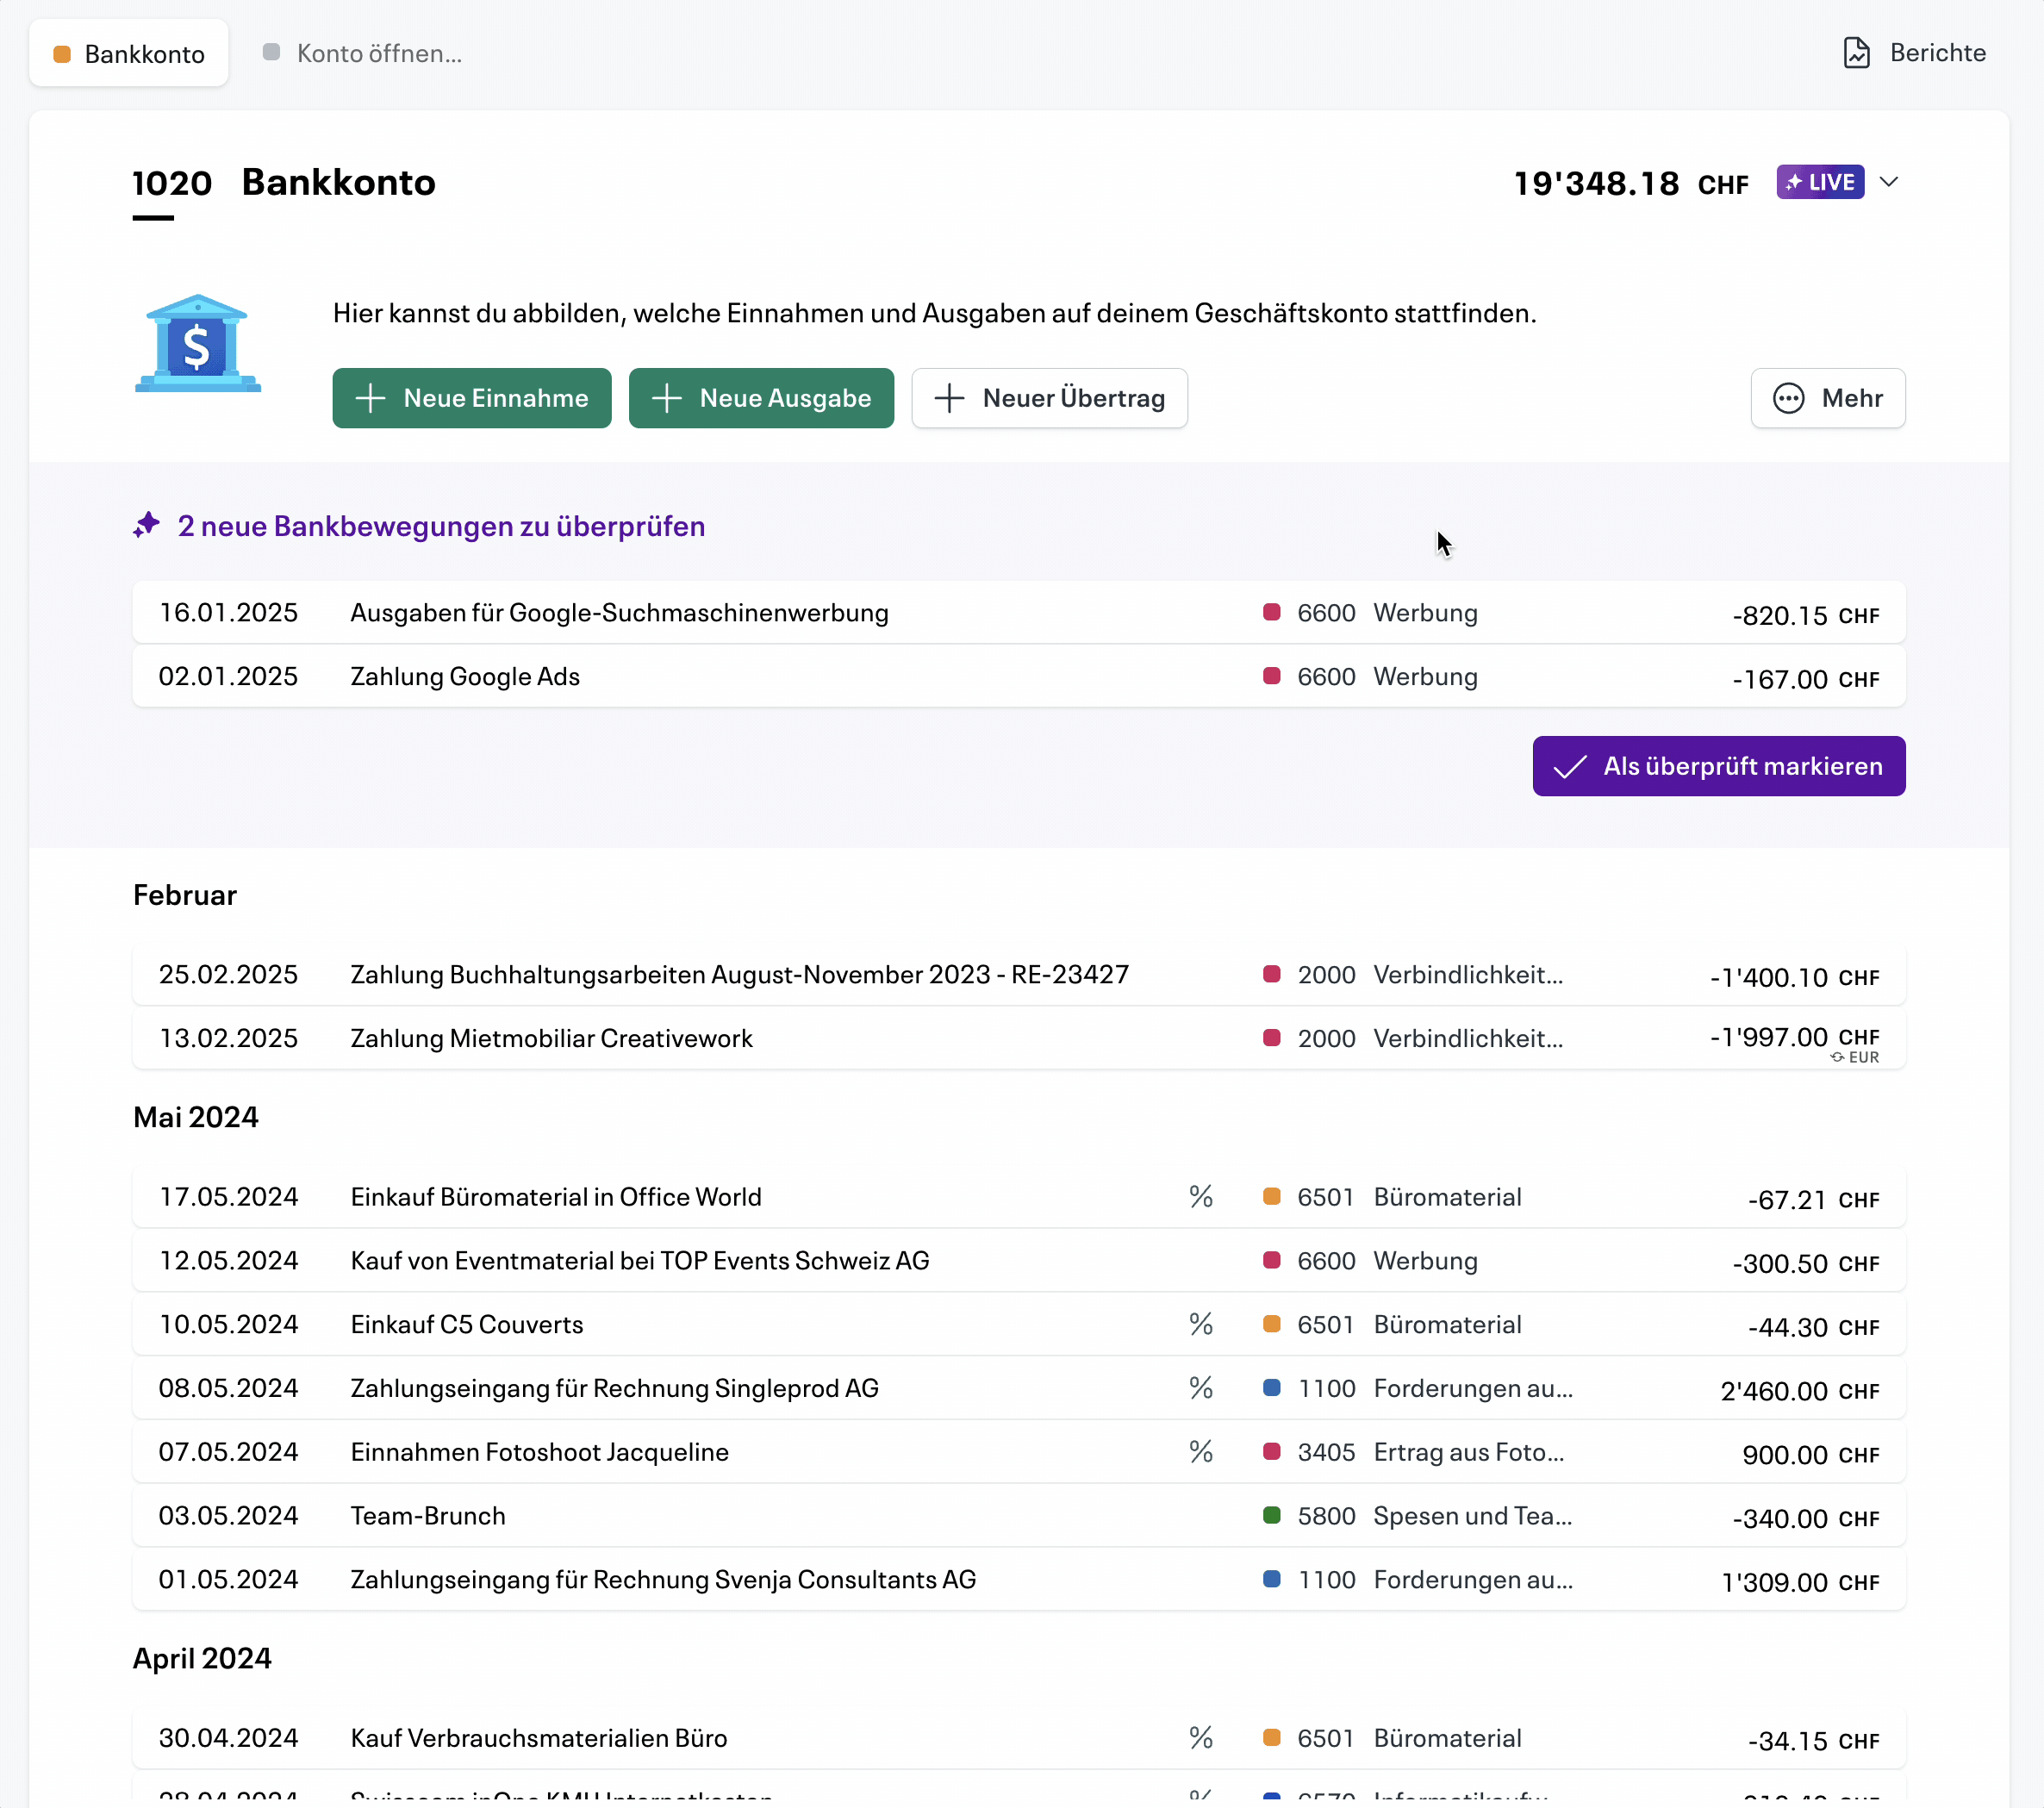2044x1808 pixels.
Task: Click percent icon on Office World row
Action: (x=1201, y=1197)
